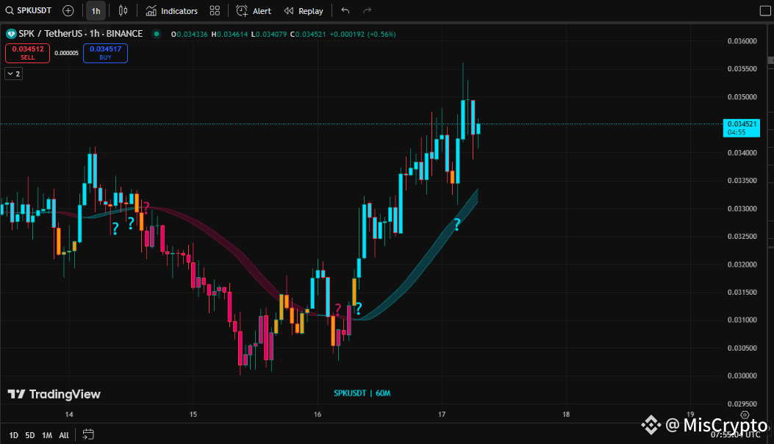Click the date label 17 on time axis
This screenshot has height=444, width=774.
coord(442,415)
